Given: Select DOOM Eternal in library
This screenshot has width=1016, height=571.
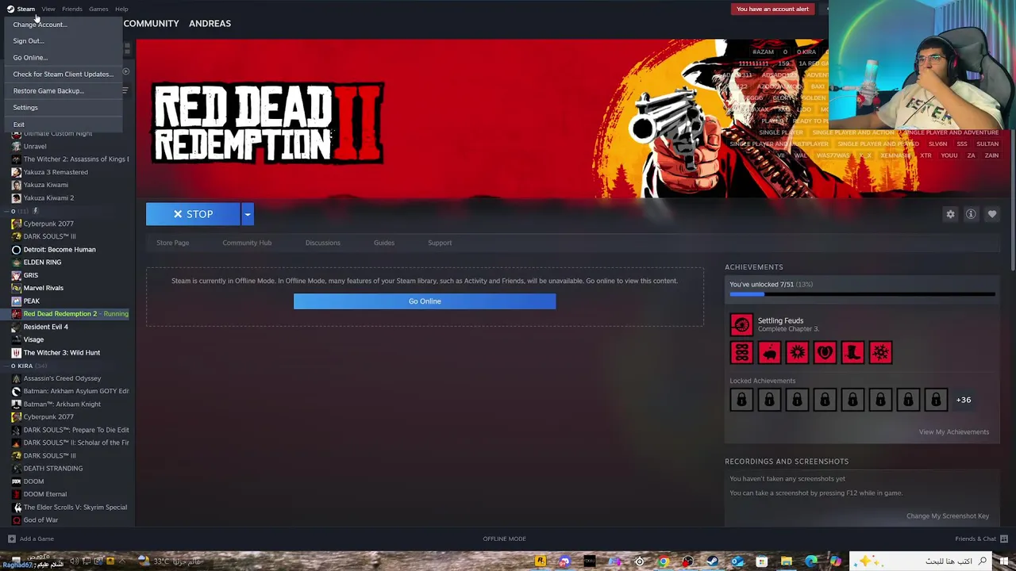Looking at the screenshot, I should coord(45,494).
